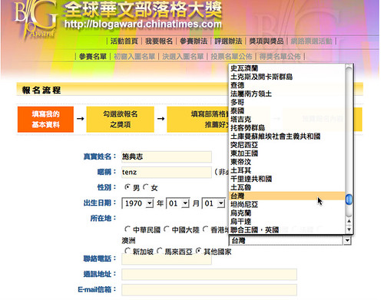The image size is (384, 300).
Task: Select the 男 gender radio button
Action: (127, 187)
